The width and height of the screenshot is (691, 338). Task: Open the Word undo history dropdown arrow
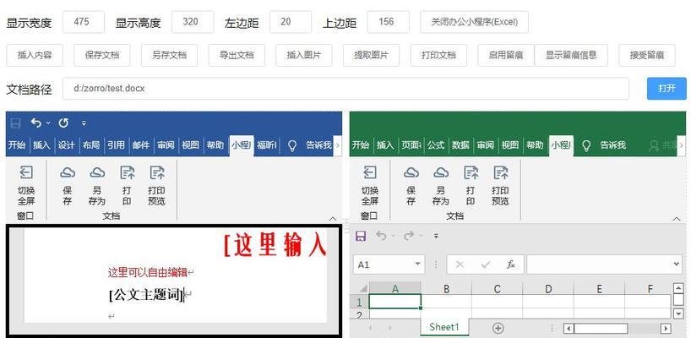pyautogui.click(x=48, y=123)
